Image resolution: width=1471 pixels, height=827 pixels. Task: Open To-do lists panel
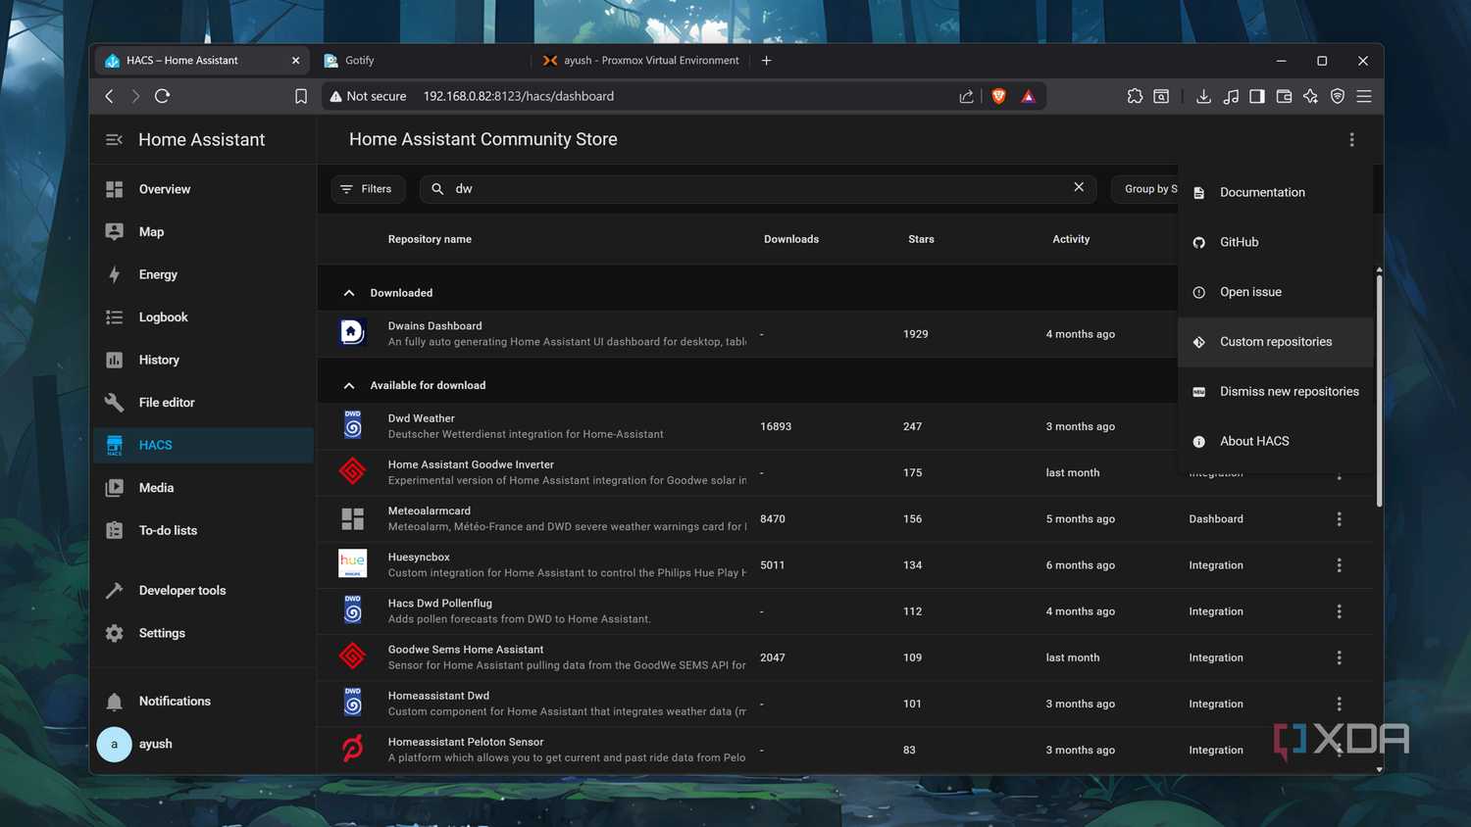click(203, 530)
